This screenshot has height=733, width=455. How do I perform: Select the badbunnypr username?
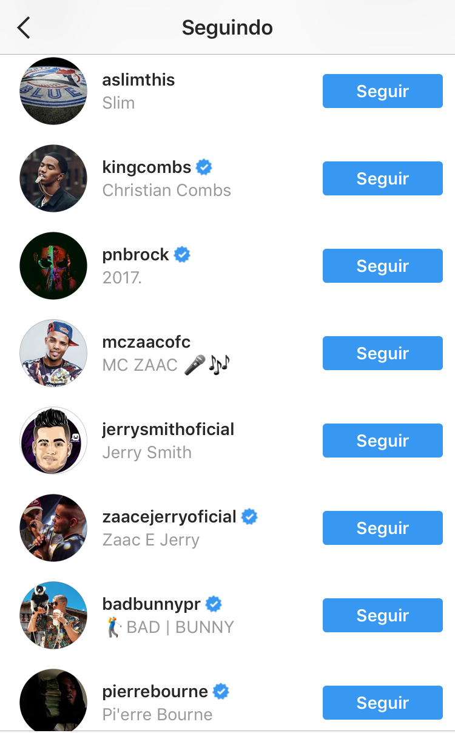click(x=151, y=604)
